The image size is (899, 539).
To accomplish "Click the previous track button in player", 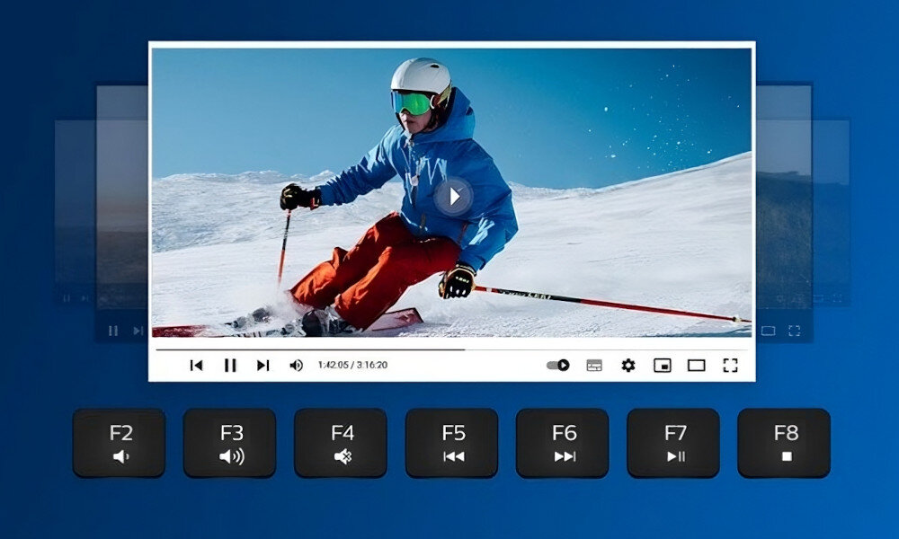I will 196,366.
